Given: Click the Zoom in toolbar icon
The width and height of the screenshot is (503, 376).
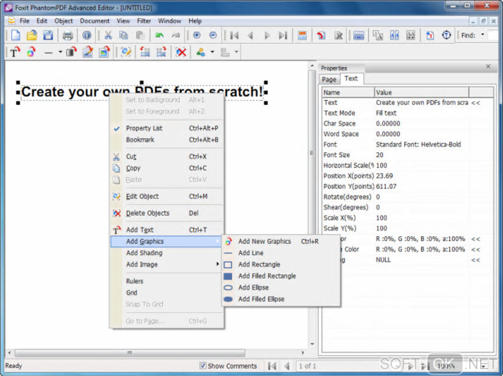Looking at the screenshot, I should [197, 35].
